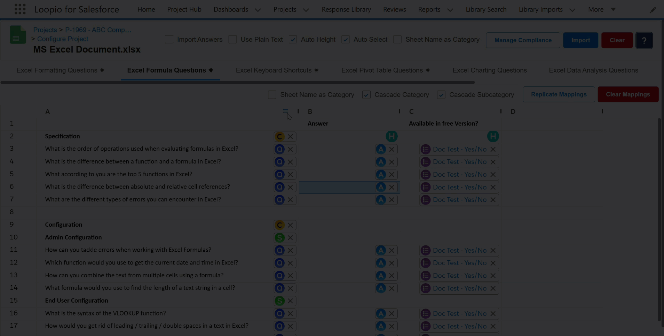Click Question badge on combine text row
This screenshot has width=664, height=336.
[x=279, y=276]
